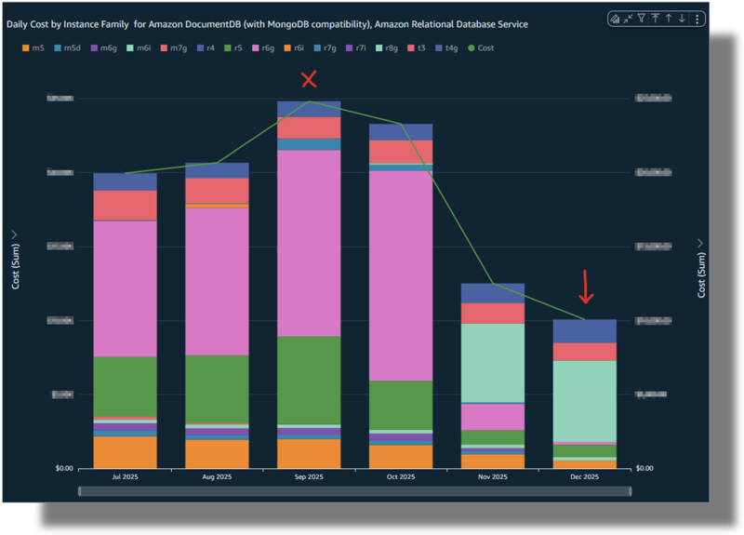The width and height of the screenshot is (744, 535).
Task: Click green r5 segment in Oct 2025 bar
Action: tap(401, 406)
